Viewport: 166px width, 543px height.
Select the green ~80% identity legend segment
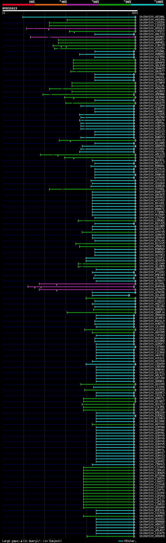click(x=115, y=5)
